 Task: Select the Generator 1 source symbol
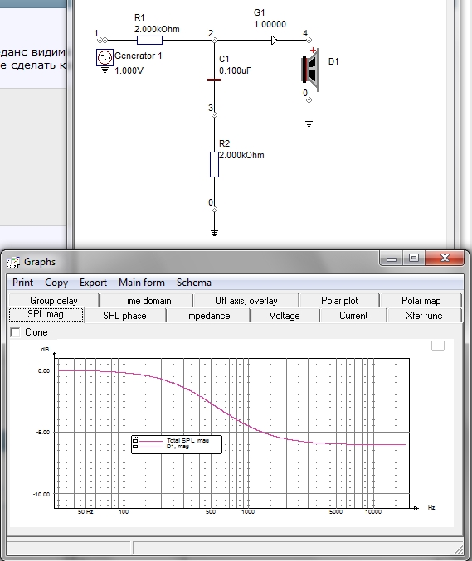point(105,57)
